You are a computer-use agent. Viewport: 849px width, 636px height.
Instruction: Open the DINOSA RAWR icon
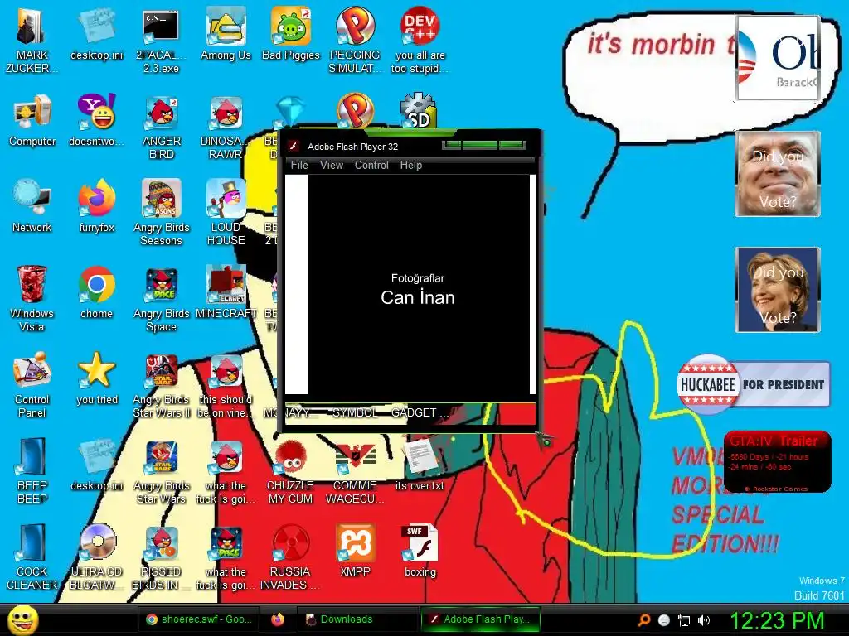[x=226, y=126]
